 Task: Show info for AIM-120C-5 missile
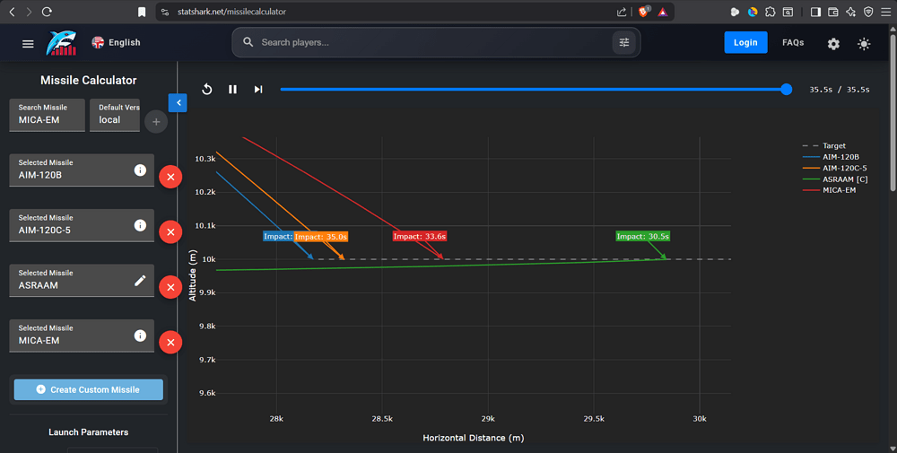[140, 225]
